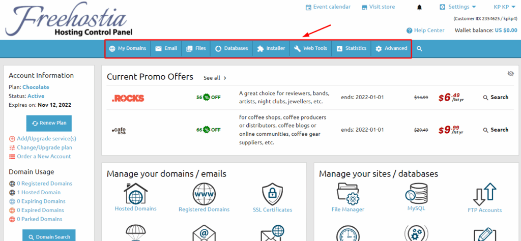Expand See all promo offers
Image resolution: width=521 pixels, height=241 pixels.
coord(215,78)
